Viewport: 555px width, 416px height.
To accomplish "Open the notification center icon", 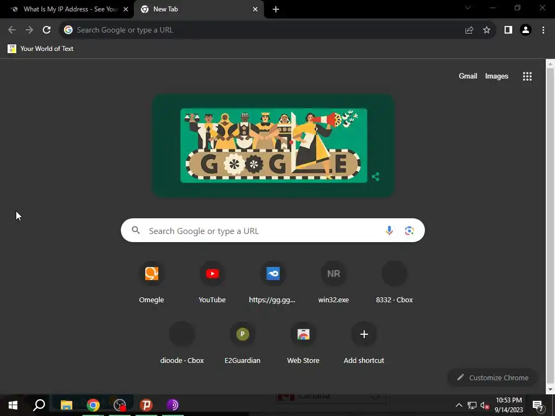I will (x=538, y=406).
